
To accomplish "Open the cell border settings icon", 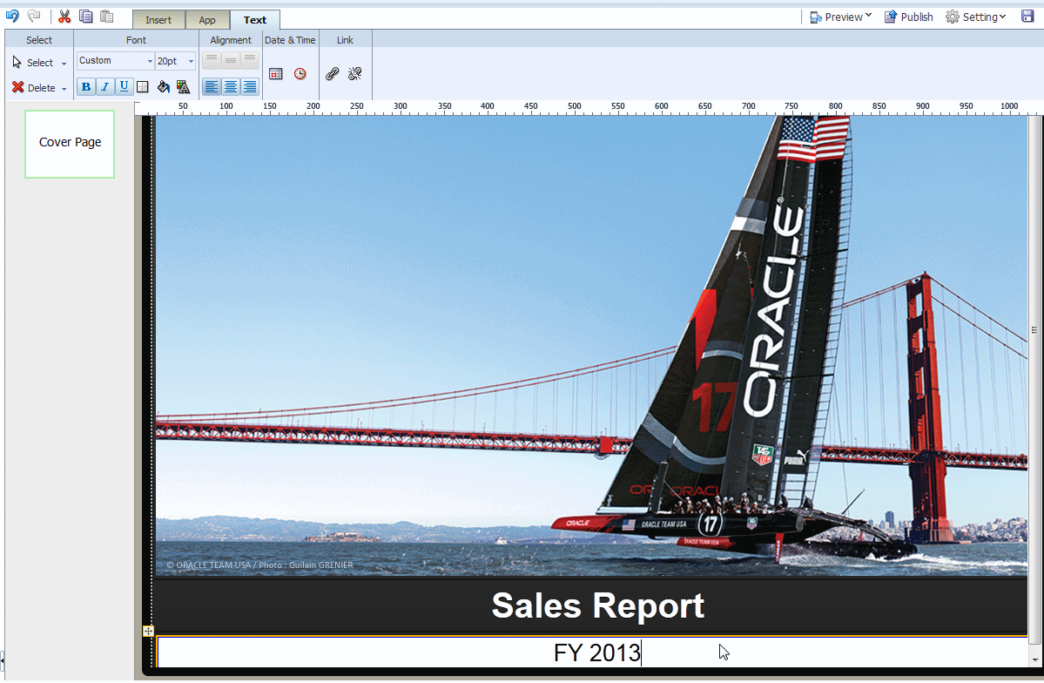I will point(143,86).
